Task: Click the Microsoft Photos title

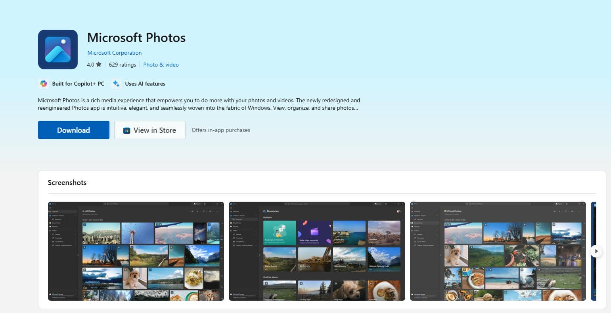Action: [x=136, y=38]
